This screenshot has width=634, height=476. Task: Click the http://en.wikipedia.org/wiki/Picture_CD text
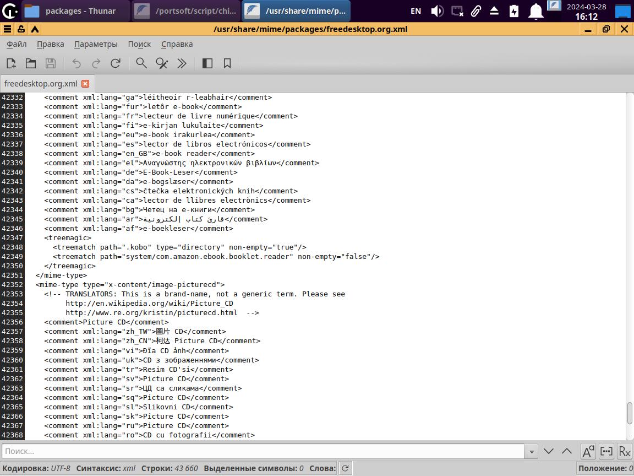coord(149,303)
